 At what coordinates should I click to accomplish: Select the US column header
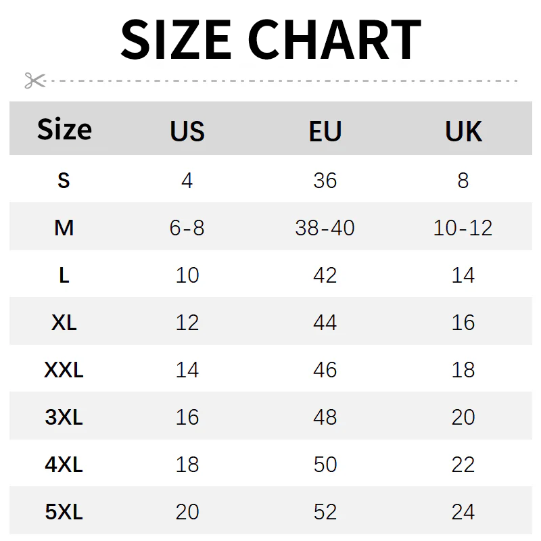tap(187, 131)
